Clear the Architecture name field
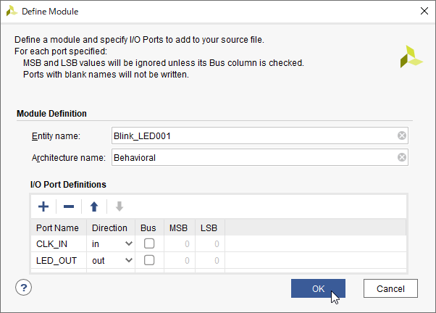 click(402, 157)
